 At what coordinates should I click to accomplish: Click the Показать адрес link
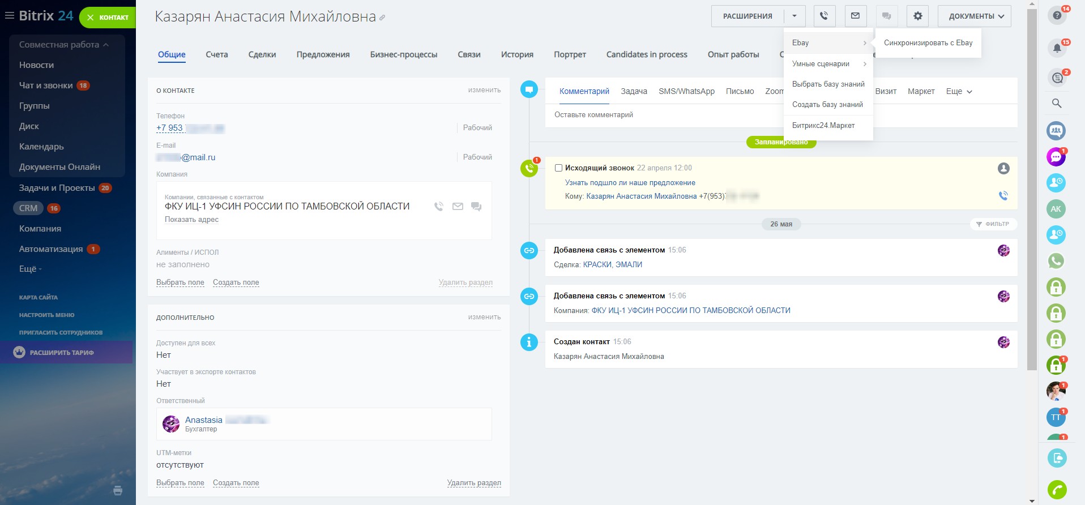pos(191,220)
